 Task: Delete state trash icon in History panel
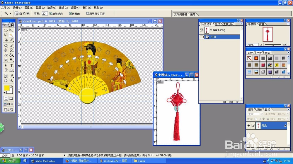click(x=237, y=102)
